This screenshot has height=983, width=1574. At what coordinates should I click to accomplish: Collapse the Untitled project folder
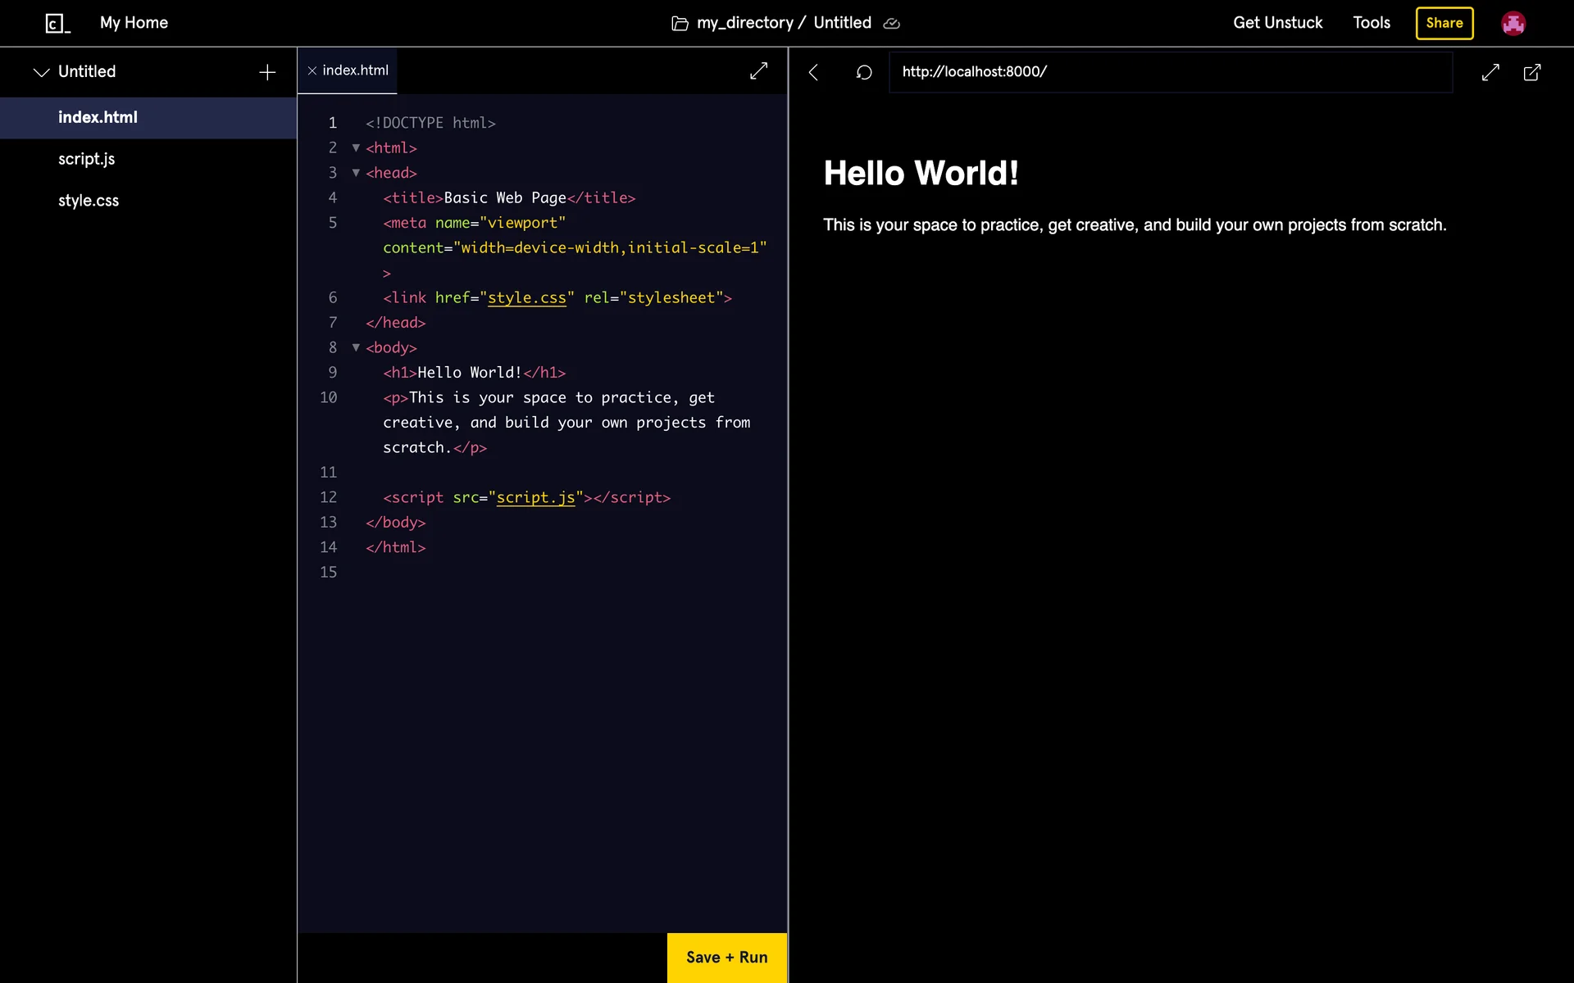(x=41, y=72)
